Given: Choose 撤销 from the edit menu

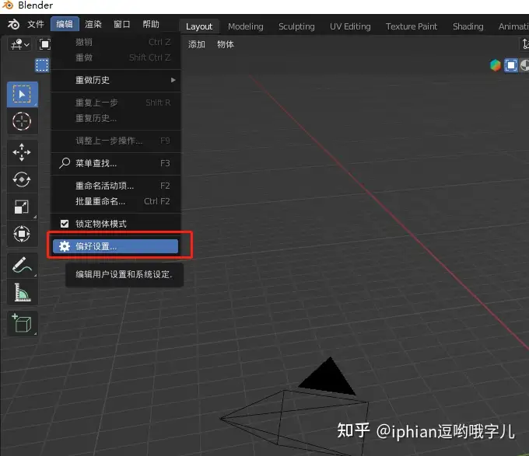Looking at the screenshot, I should pyautogui.click(x=116, y=42).
